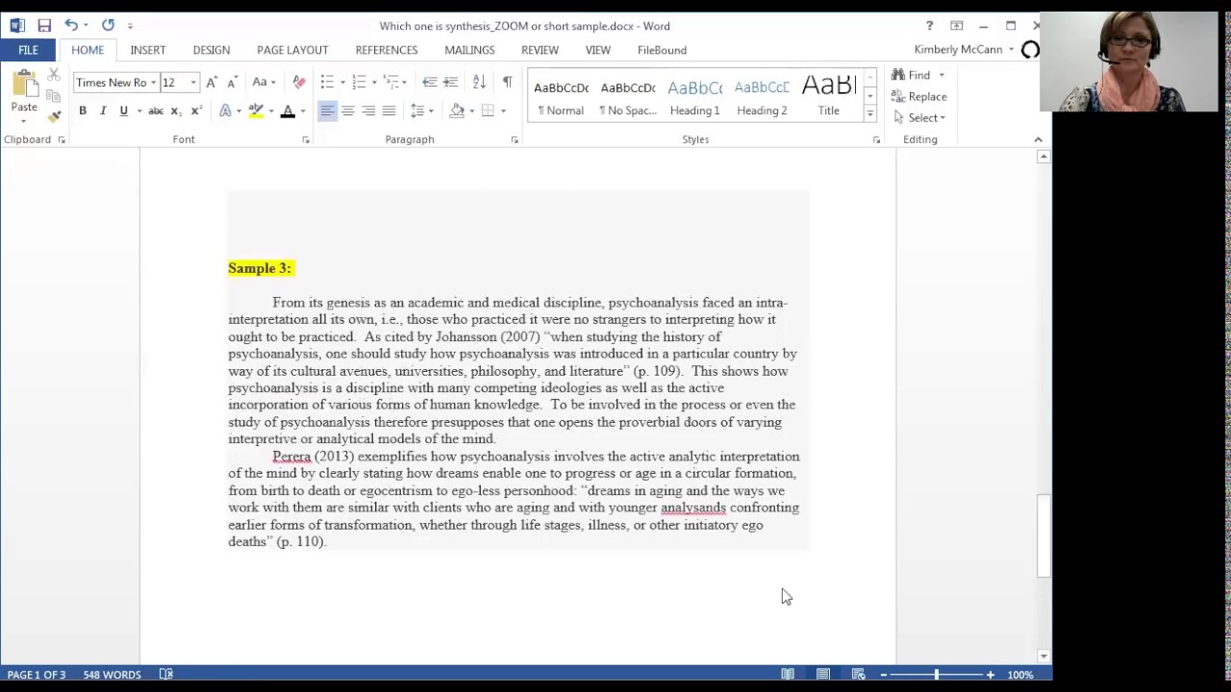Click the 548 WORDS word count
The width and height of the screenshot is (1231, 692).
pyautogui.click(x=112, y=675)
